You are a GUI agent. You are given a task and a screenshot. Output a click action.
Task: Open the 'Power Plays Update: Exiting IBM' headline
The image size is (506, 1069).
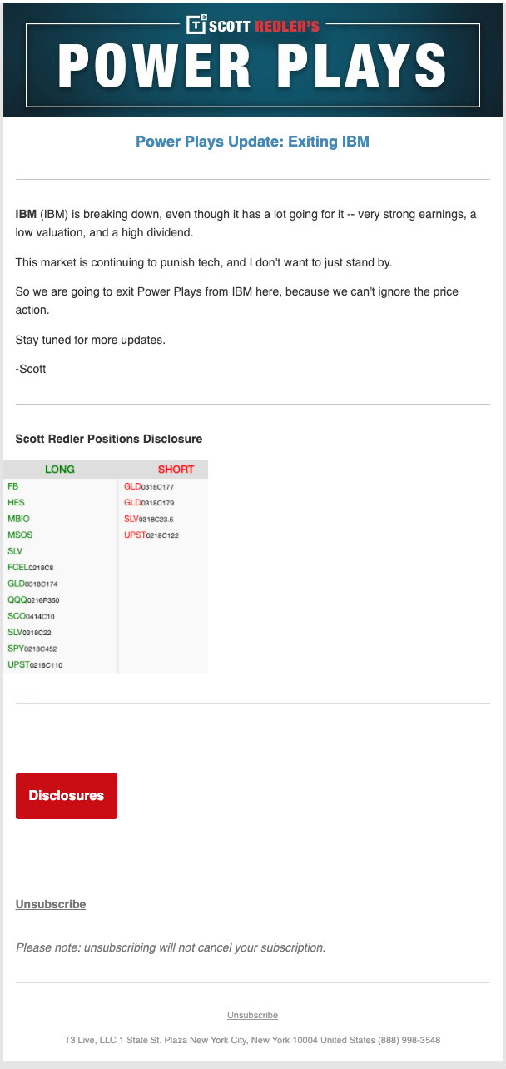[x=252, y=142]
